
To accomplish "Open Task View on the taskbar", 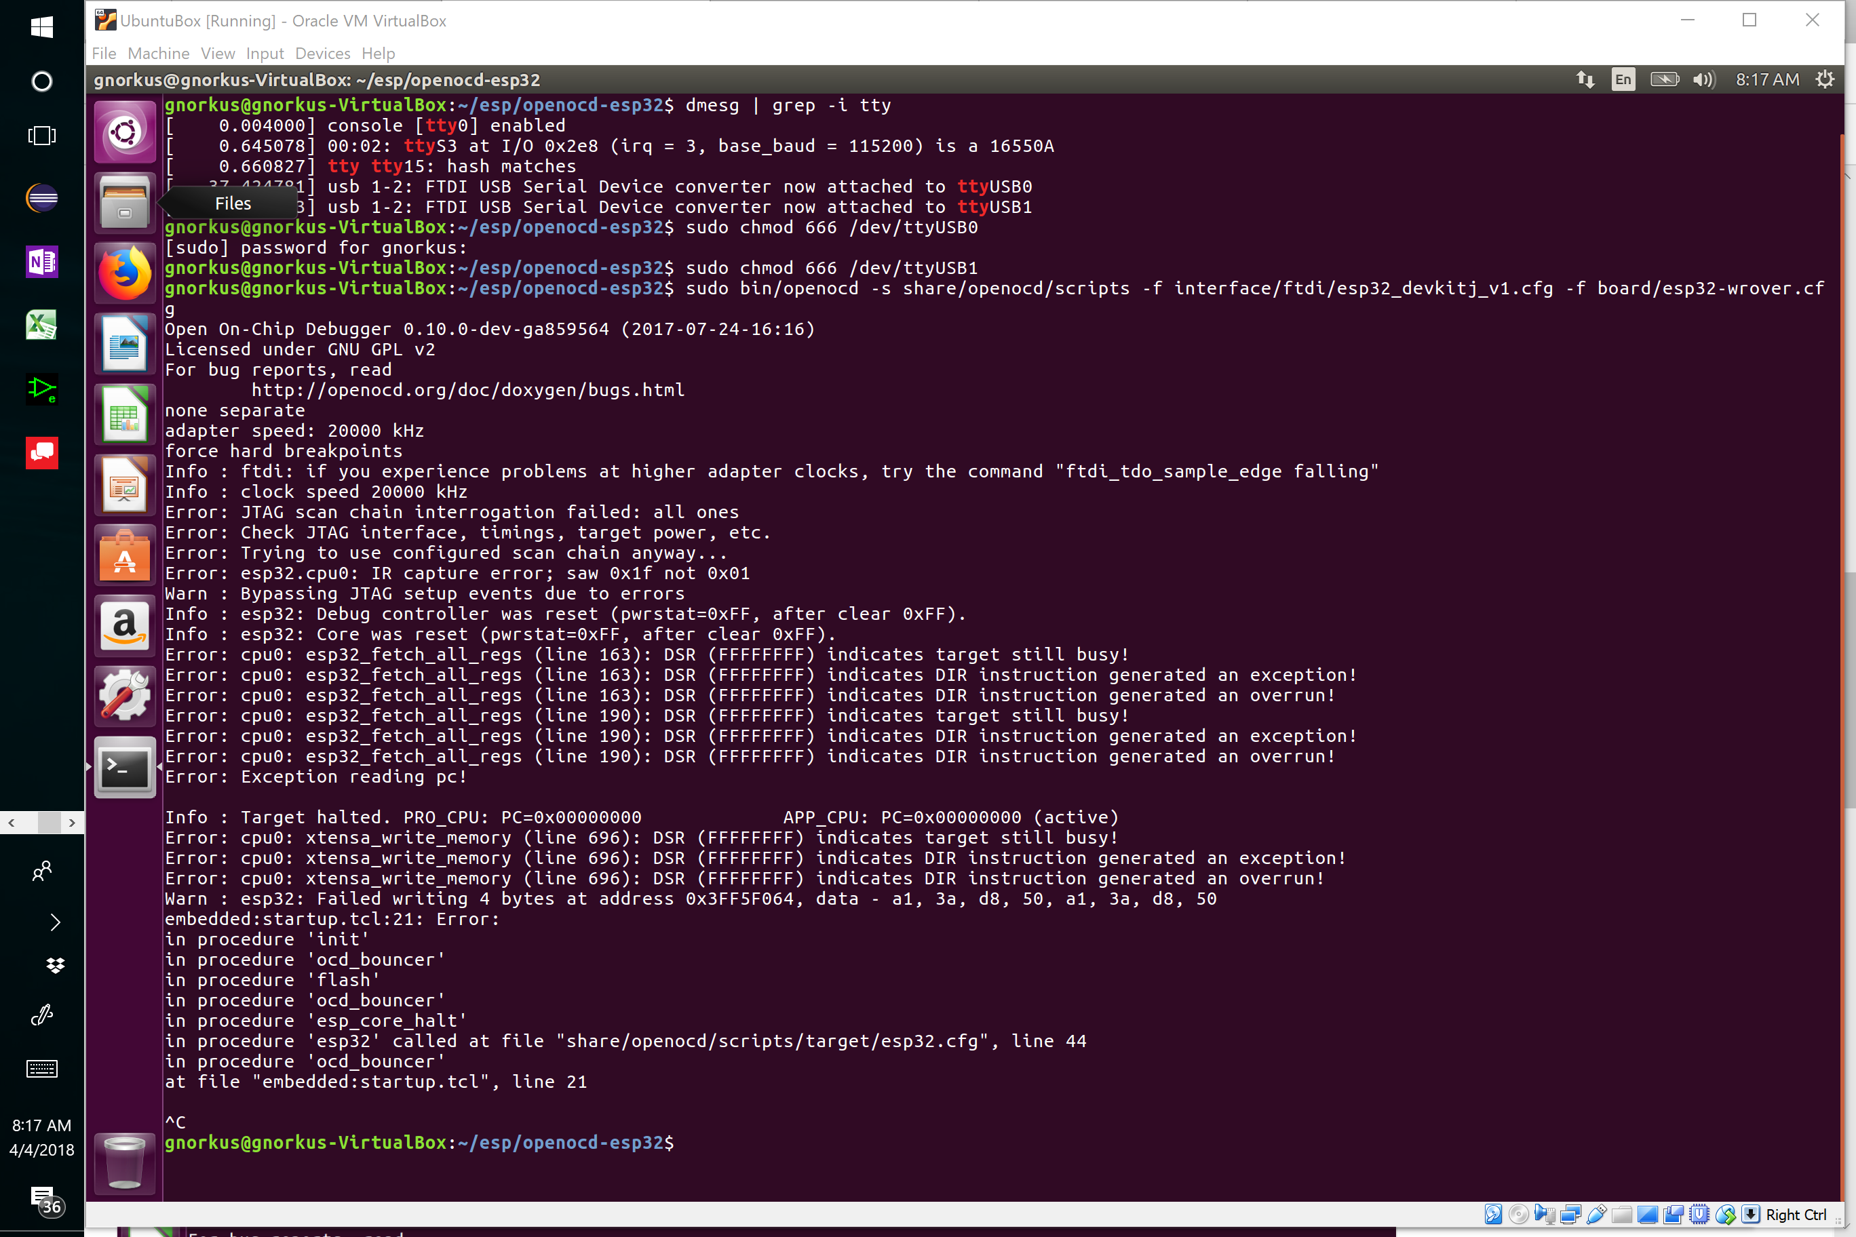I will [42, 136].
